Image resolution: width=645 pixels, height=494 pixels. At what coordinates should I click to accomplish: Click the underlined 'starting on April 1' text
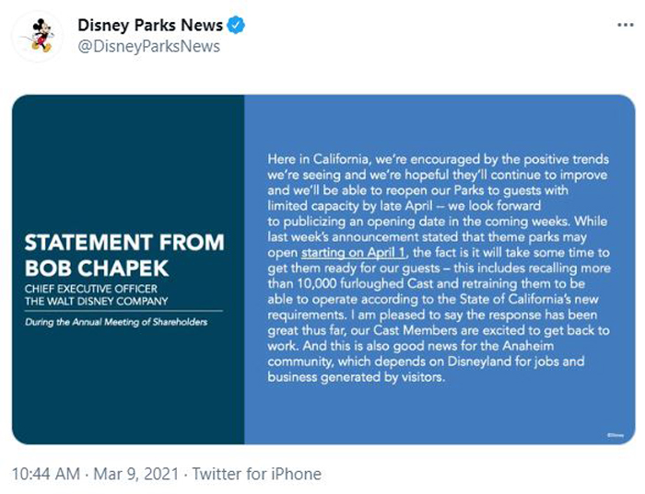click(353, 252)
